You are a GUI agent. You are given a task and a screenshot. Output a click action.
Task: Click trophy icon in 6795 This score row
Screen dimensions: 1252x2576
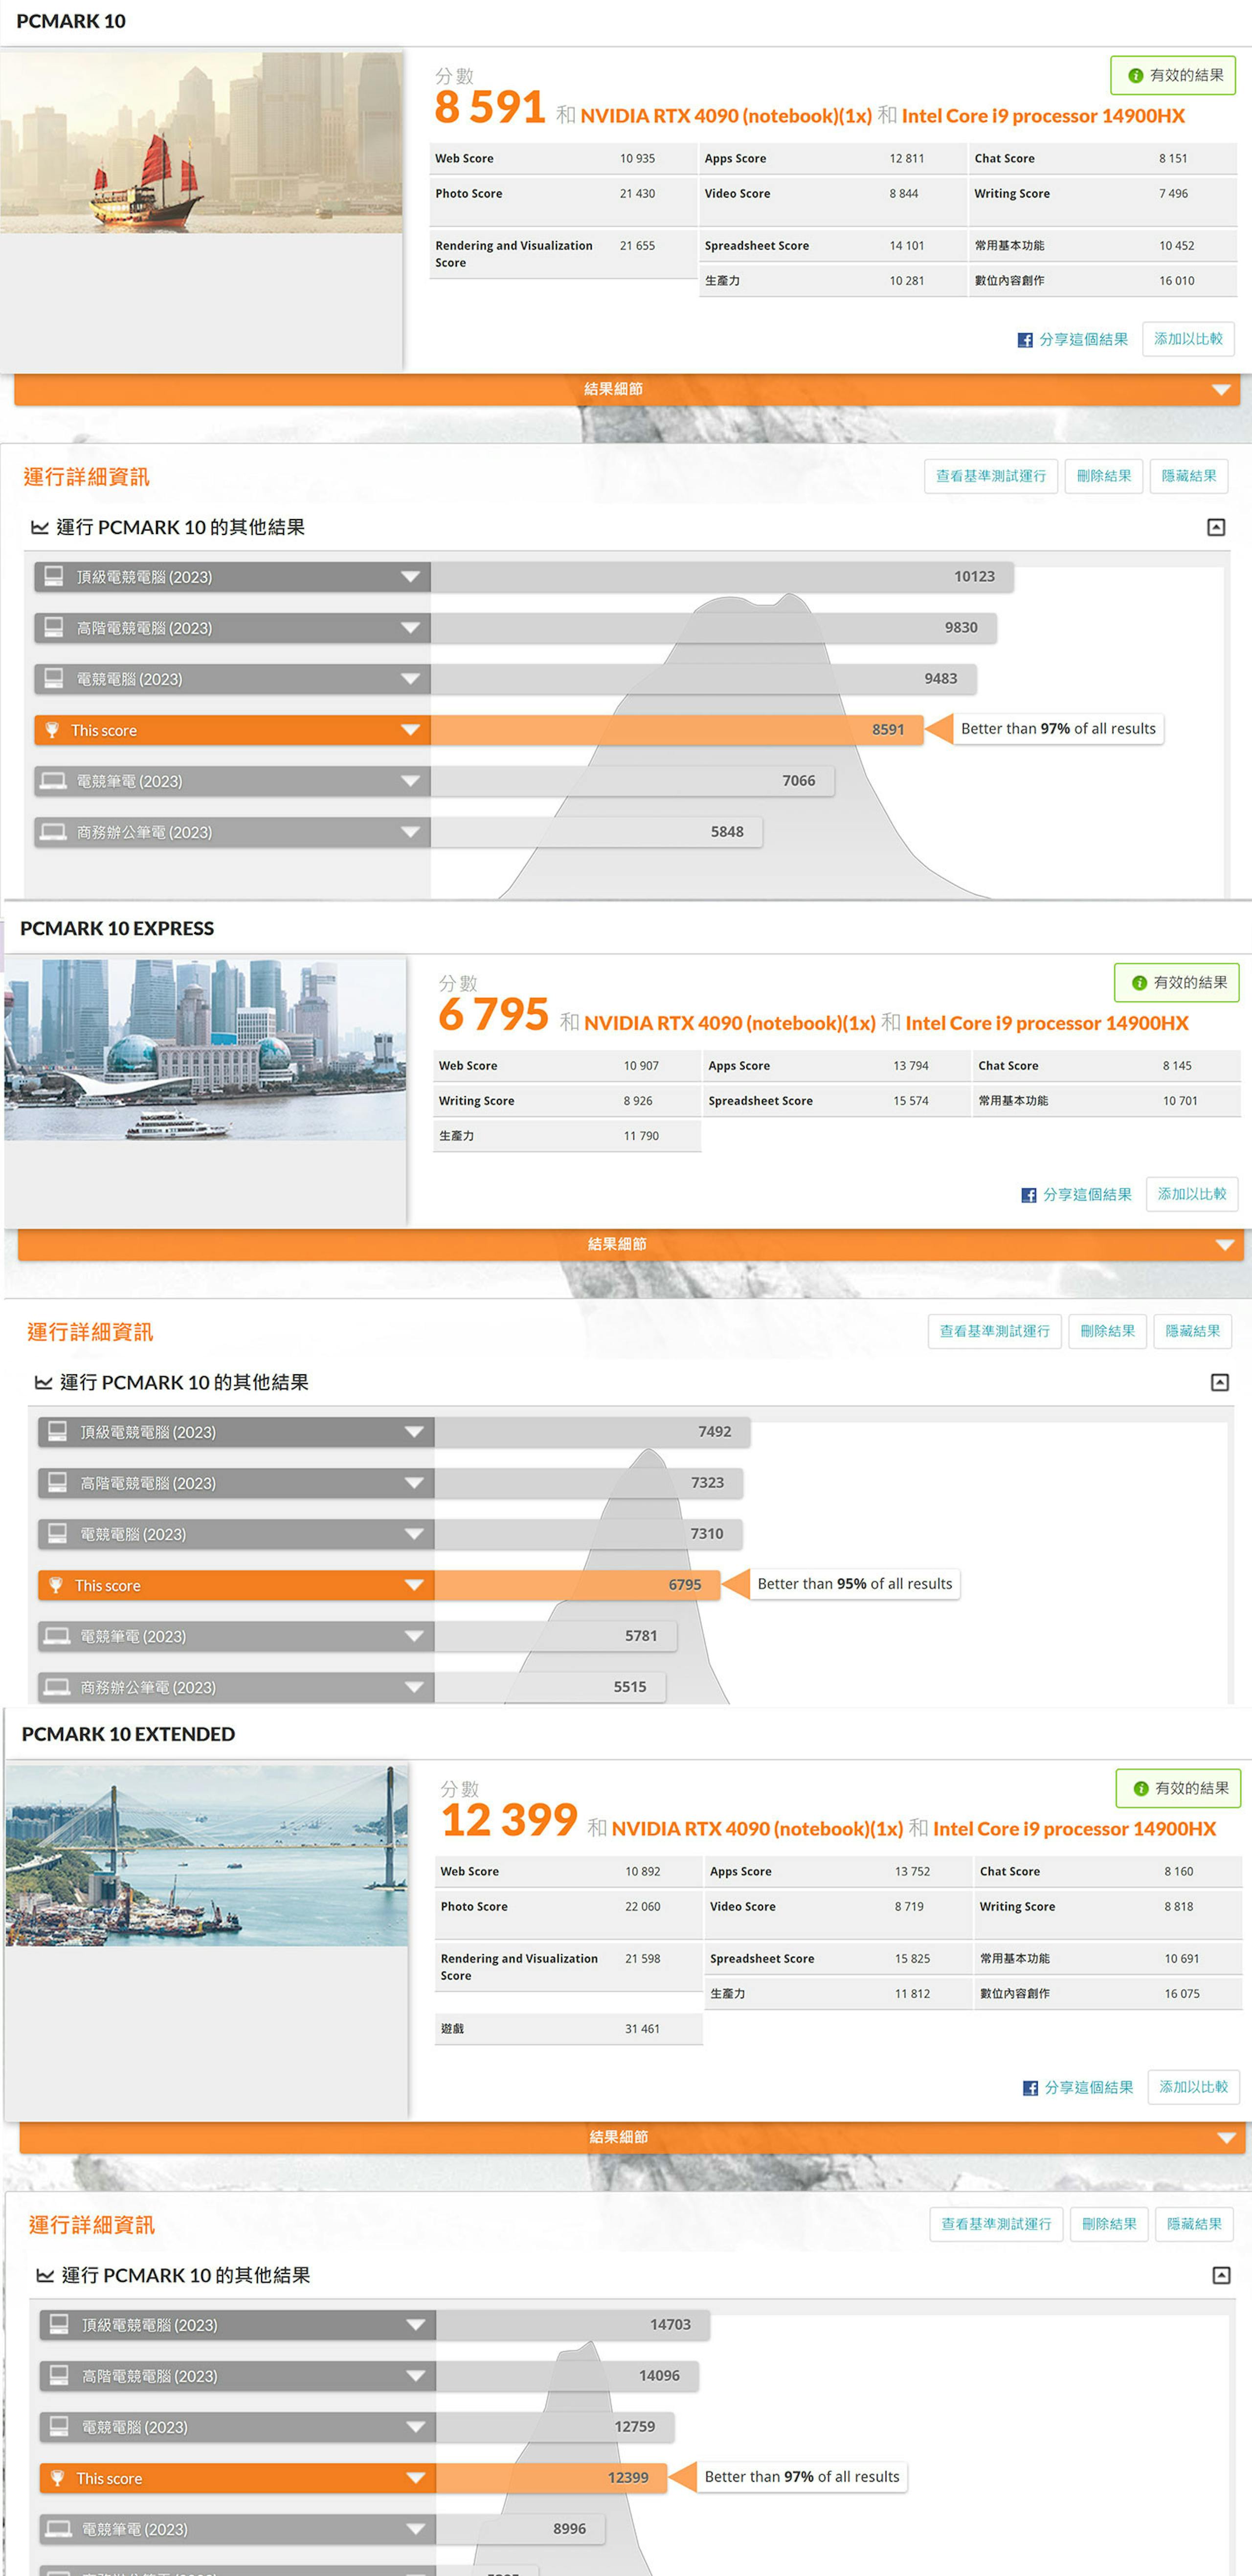56,1585
